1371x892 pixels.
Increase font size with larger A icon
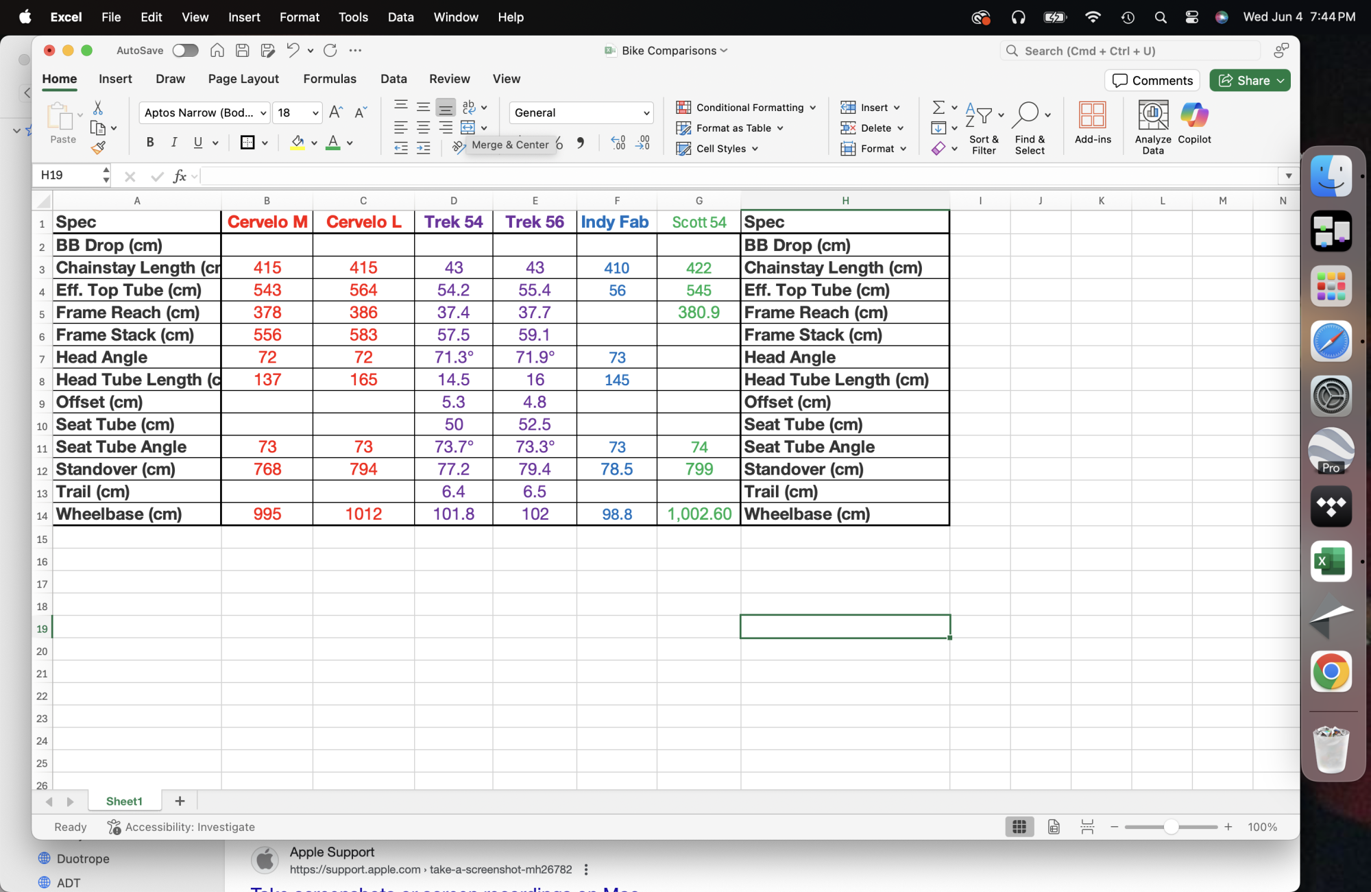coord(336,112)
